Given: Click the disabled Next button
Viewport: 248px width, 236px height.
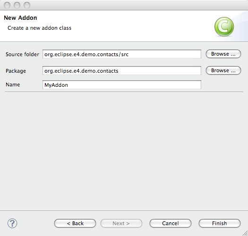Looking at the screenshot, I should click(x=121, y=223).
